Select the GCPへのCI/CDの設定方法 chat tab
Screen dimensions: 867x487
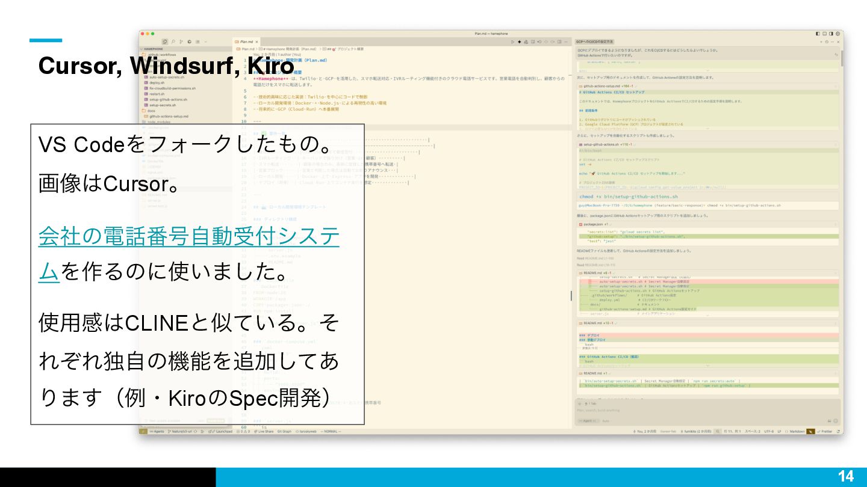(x=595, y=41)
